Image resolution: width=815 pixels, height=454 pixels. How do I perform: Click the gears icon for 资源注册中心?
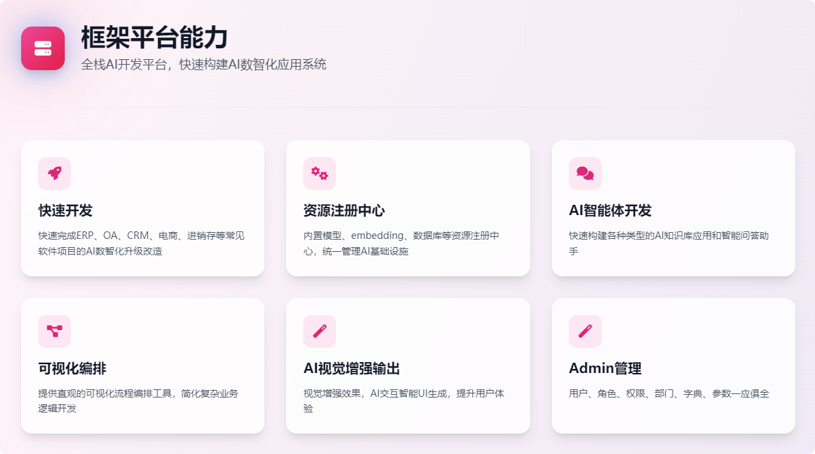pos(320,174)
